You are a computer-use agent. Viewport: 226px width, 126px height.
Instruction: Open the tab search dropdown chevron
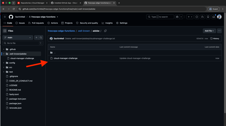click(x=13, y=3)
